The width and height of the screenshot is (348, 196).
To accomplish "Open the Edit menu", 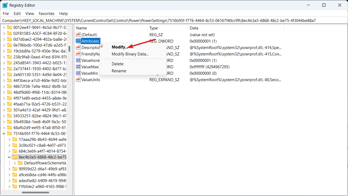I will pyautogui.click(x=17, y=13).
